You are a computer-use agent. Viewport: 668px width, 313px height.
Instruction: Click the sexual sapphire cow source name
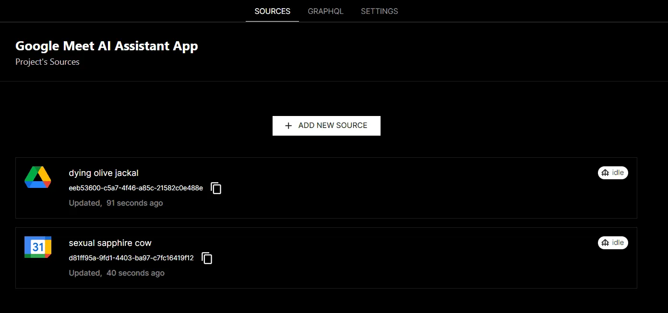[x=110, y=243]
